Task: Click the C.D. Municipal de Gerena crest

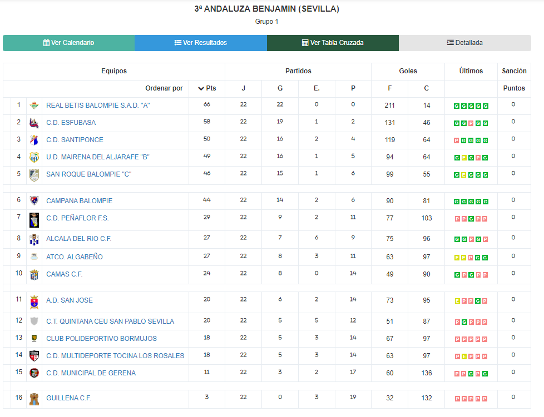Action: pyautogui.click(x=34, y=373)
